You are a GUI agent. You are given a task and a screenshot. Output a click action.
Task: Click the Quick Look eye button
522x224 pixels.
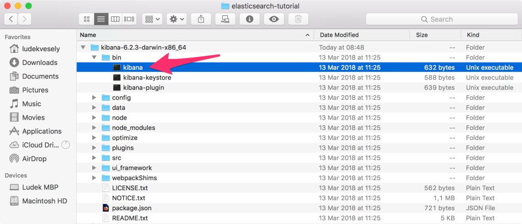click(274, 19)
